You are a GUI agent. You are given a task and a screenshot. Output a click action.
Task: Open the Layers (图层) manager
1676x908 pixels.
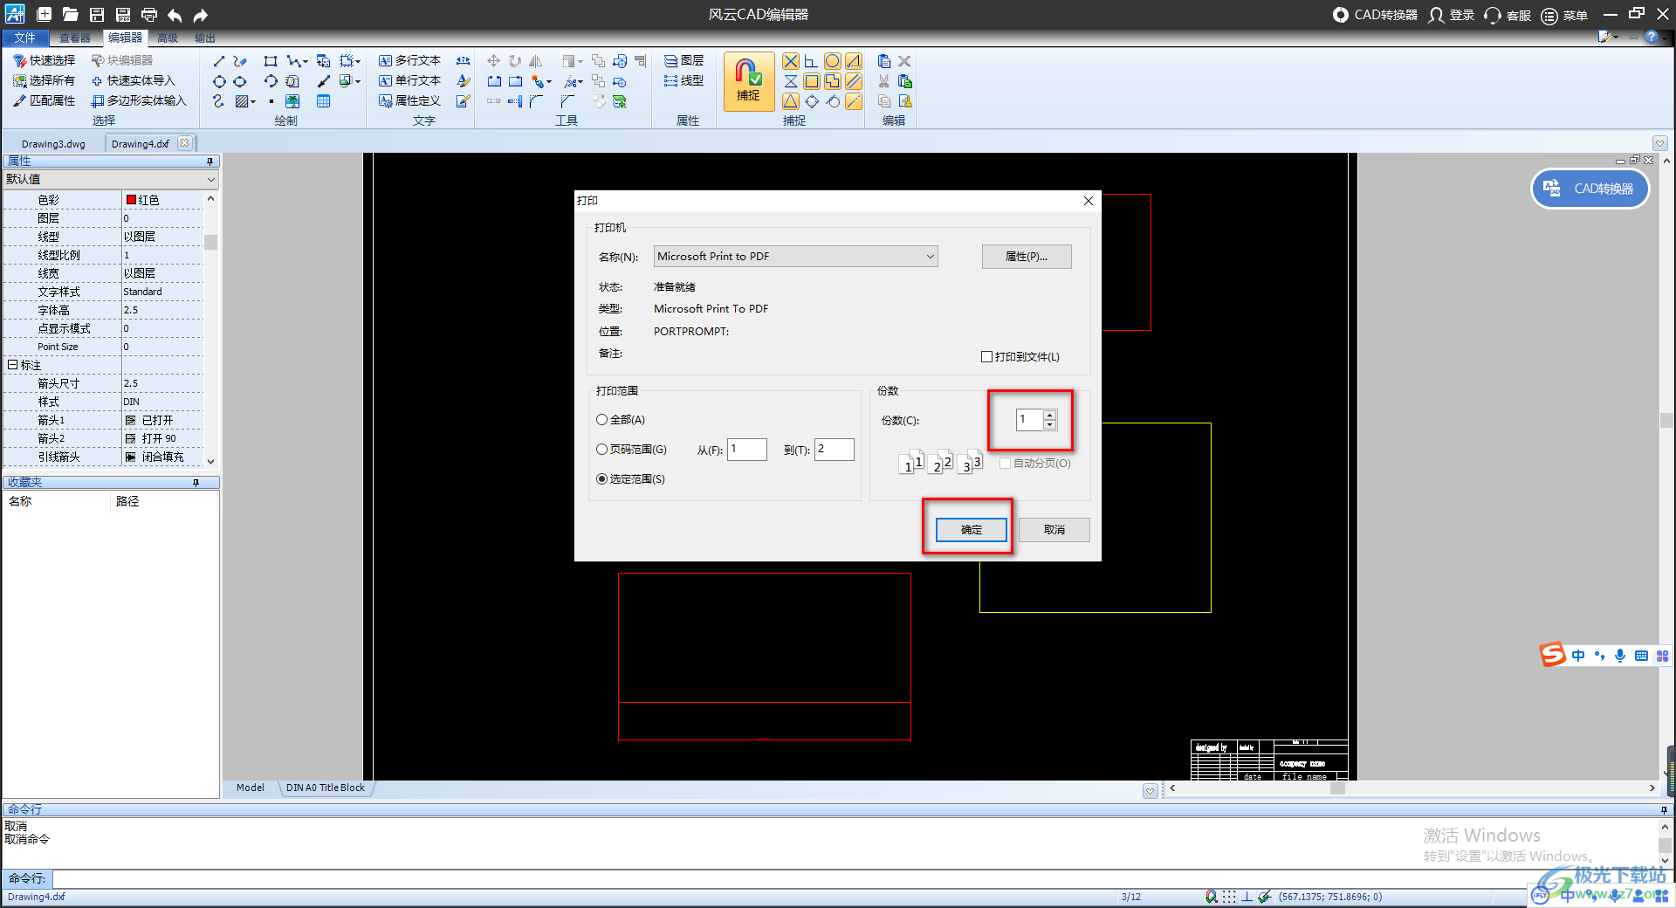683,60
